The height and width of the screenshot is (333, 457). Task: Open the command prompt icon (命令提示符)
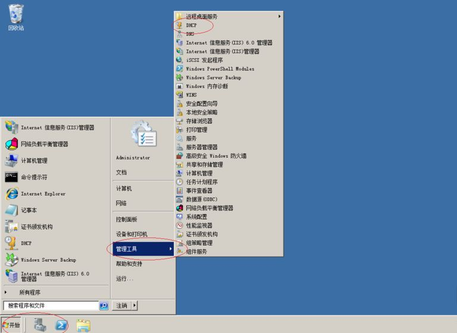click(x=12, y=177)
